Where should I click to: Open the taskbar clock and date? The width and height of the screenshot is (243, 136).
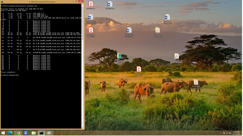pos(237,133)
